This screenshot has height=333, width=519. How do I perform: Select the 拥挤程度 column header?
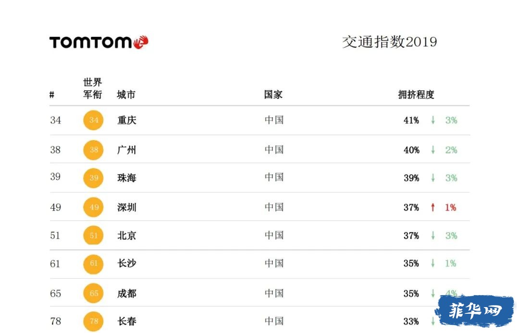[x=416, y=95]
